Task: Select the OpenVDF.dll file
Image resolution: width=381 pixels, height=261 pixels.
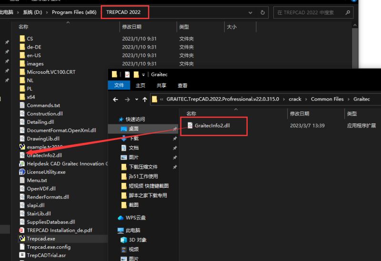Action: coord(41,189)
